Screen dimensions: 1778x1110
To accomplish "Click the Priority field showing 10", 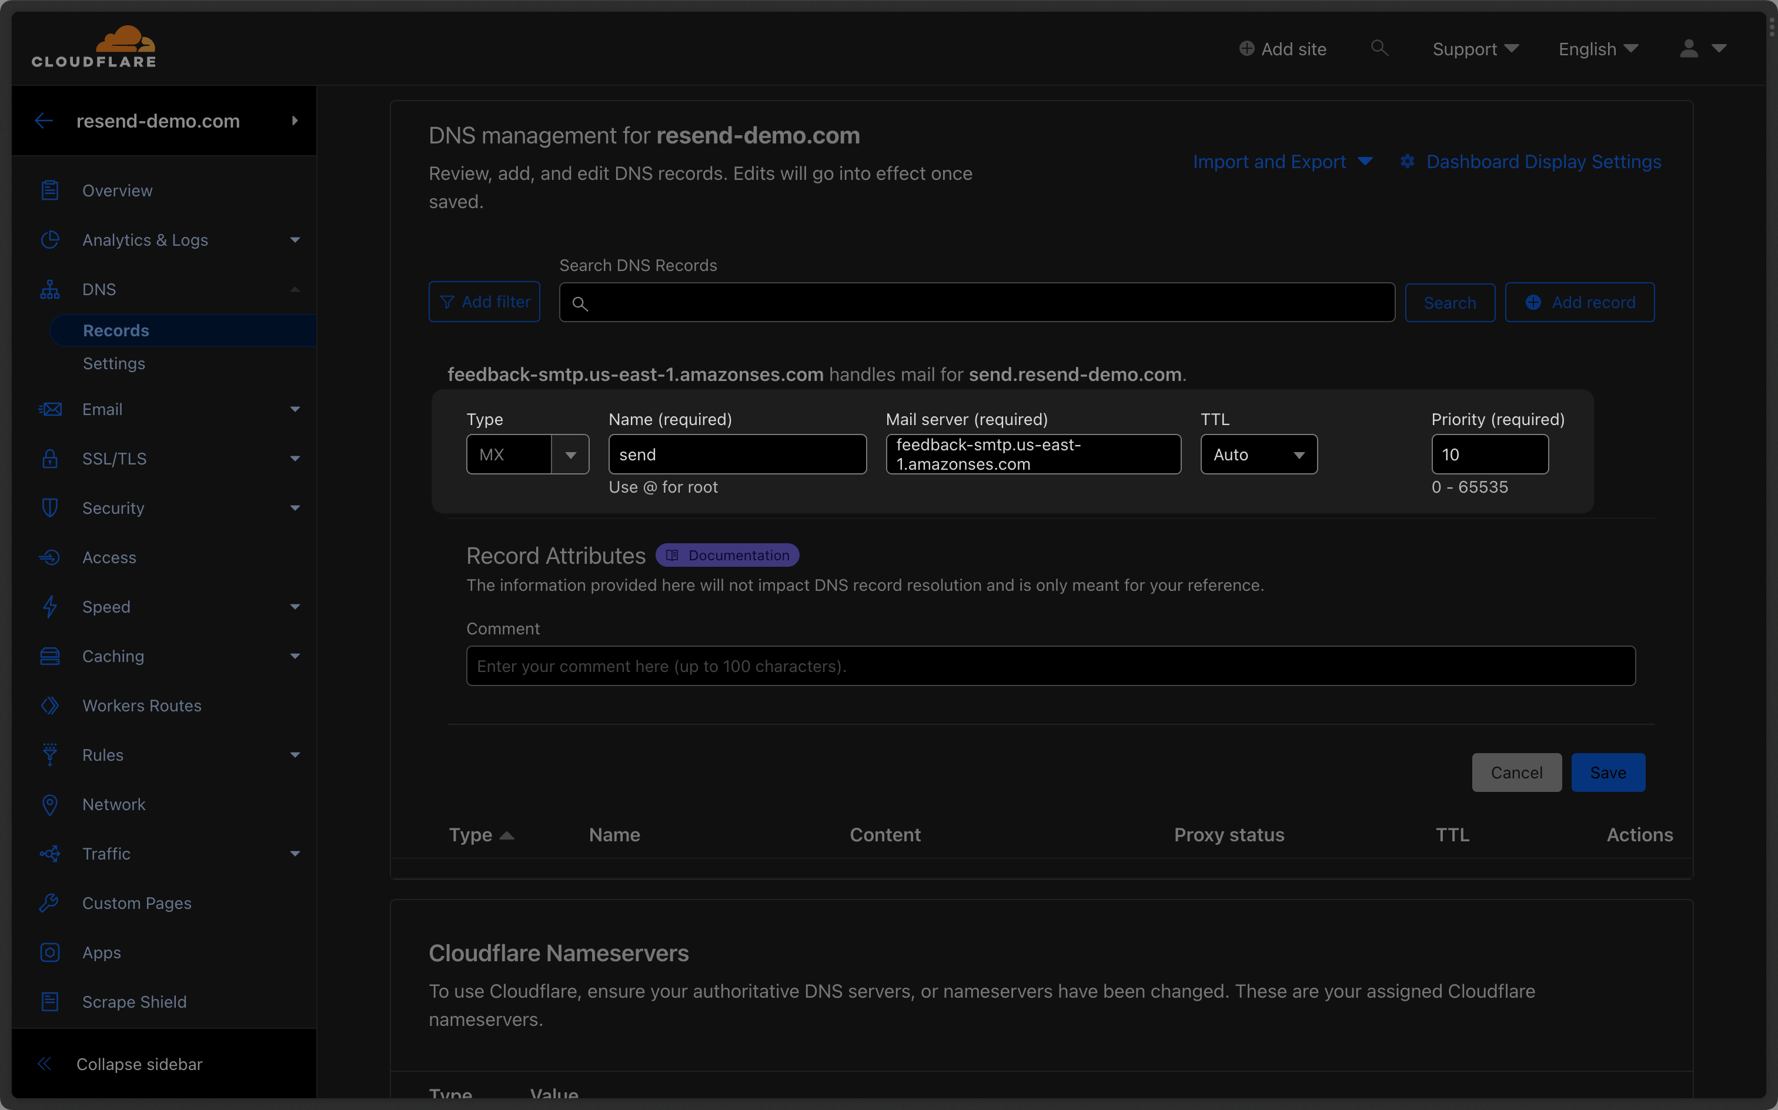I will [x=1490, y=454].
